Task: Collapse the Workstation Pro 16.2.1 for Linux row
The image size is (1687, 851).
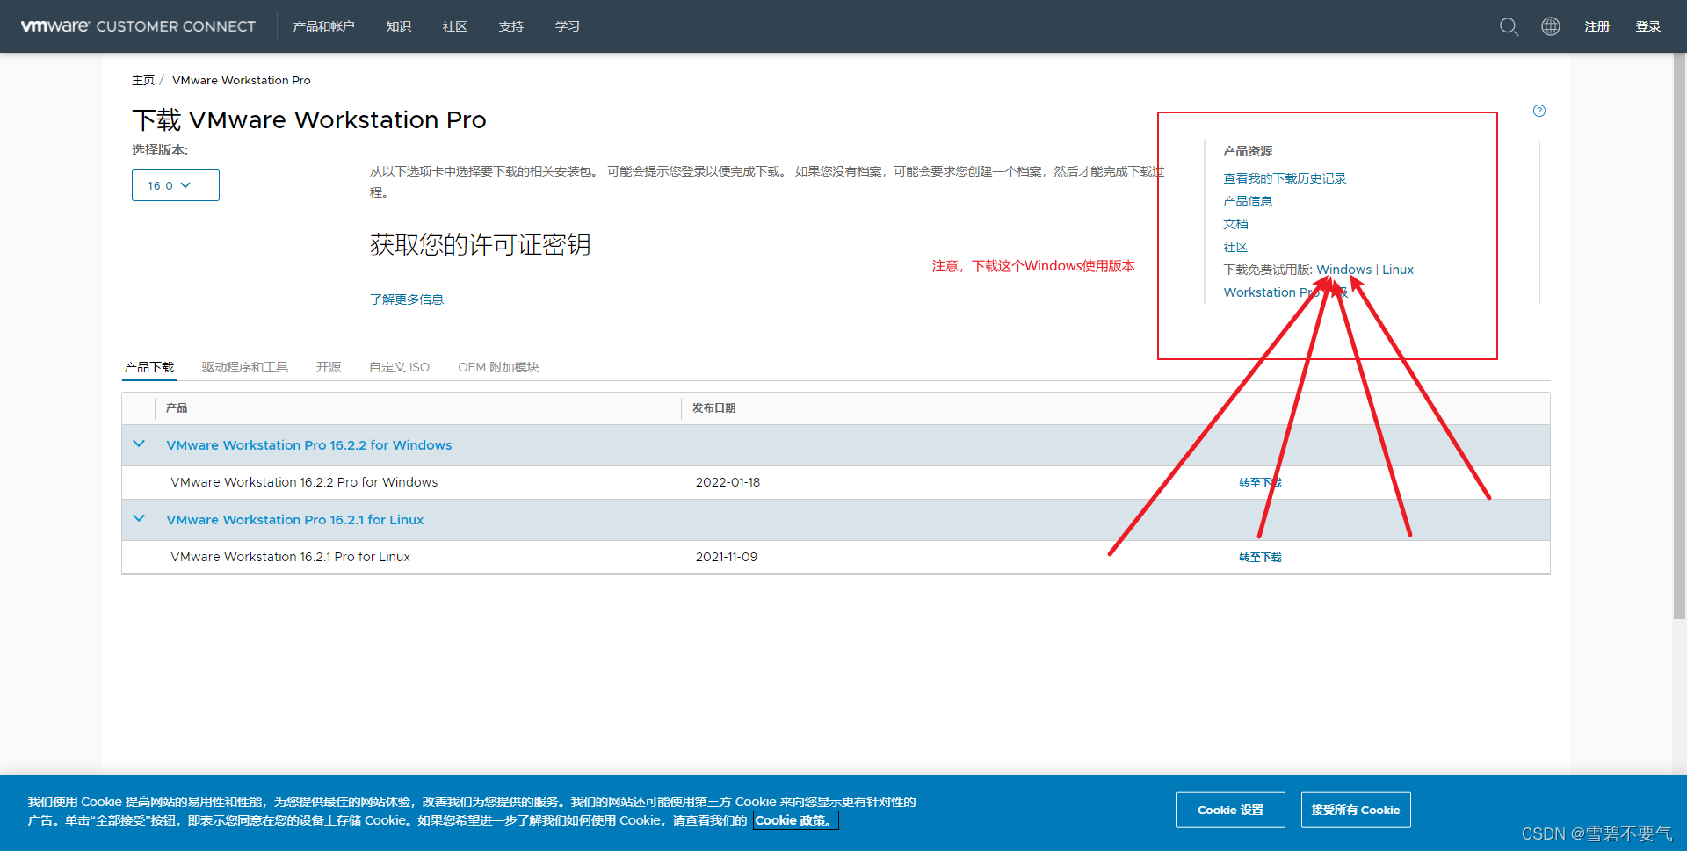Action: [139, 519]
